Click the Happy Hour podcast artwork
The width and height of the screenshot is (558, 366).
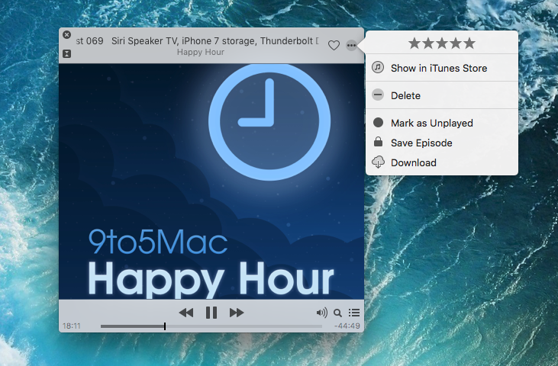pyautogui.click(x=211, y=181)
